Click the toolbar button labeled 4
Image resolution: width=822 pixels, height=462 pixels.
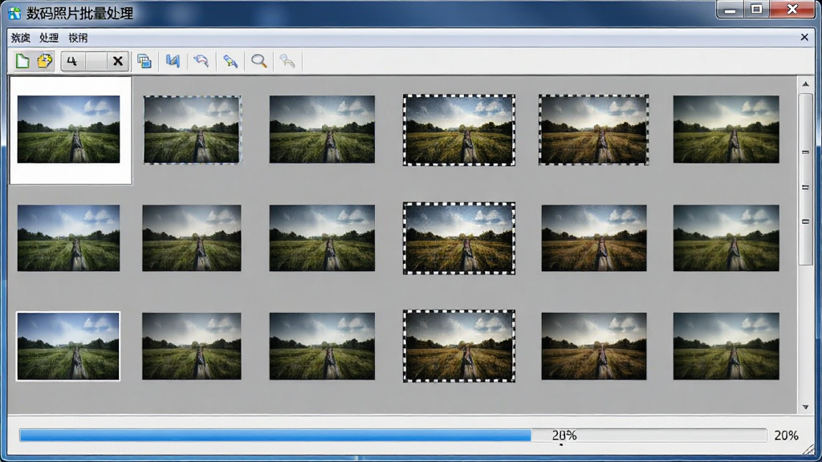(72, 61)
